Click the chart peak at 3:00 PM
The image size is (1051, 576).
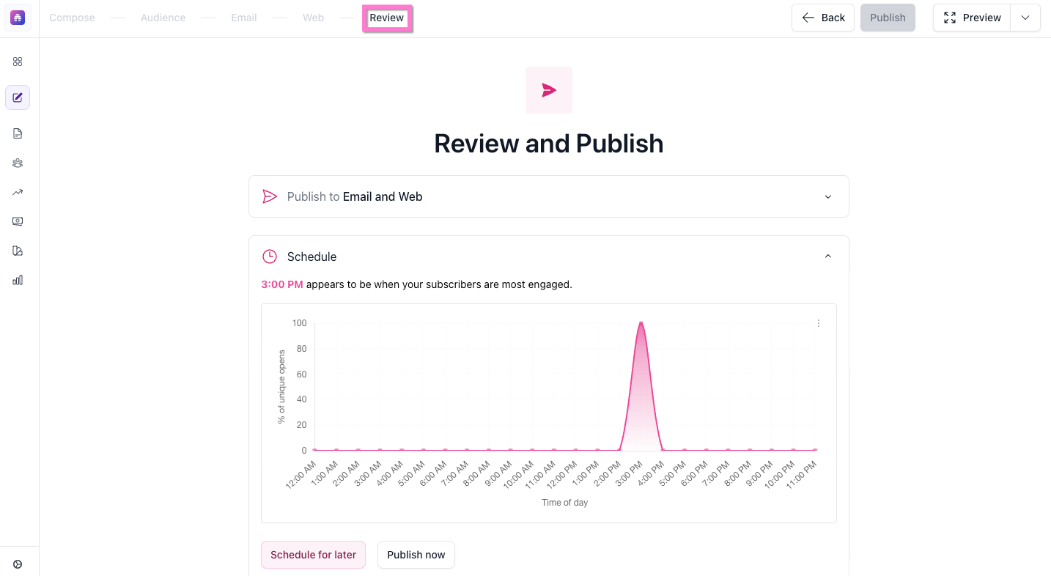(641, 322)
